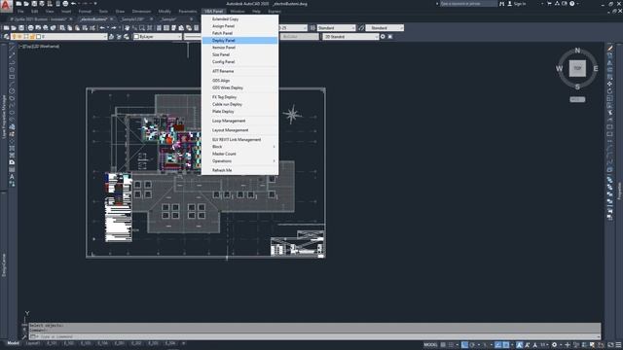Click the forward arrow in the standard toolbar

pyautogui.click(x=114, y=28)
